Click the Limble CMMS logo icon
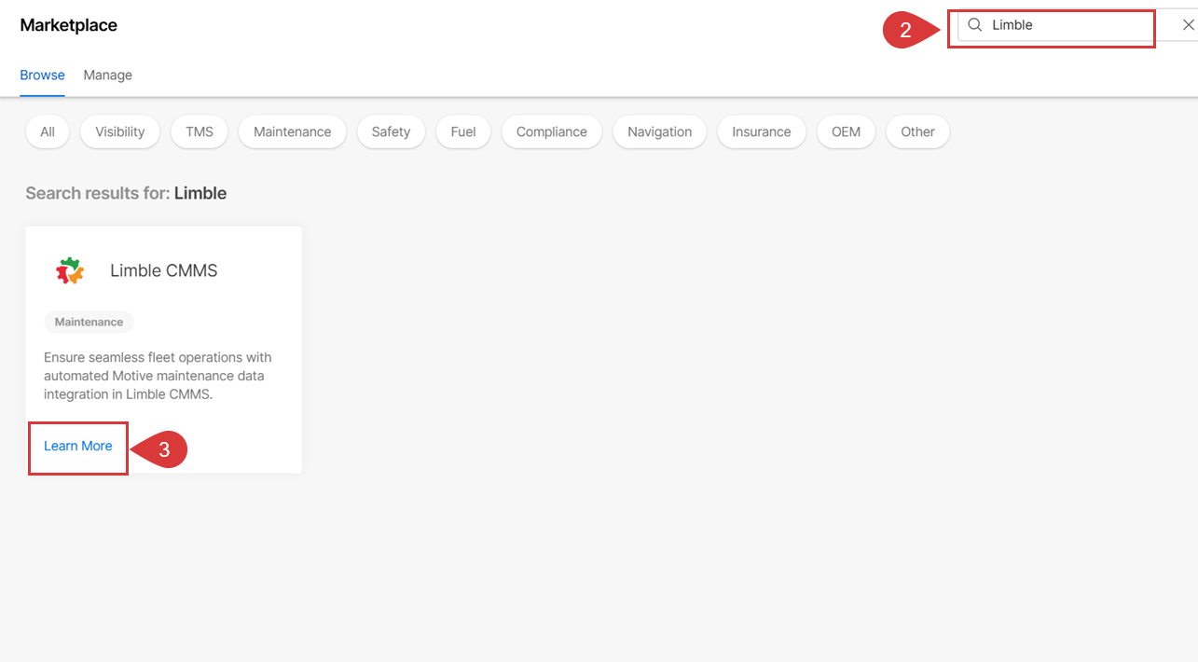The width and height of the screenshot is (1198, 662). 70,270
